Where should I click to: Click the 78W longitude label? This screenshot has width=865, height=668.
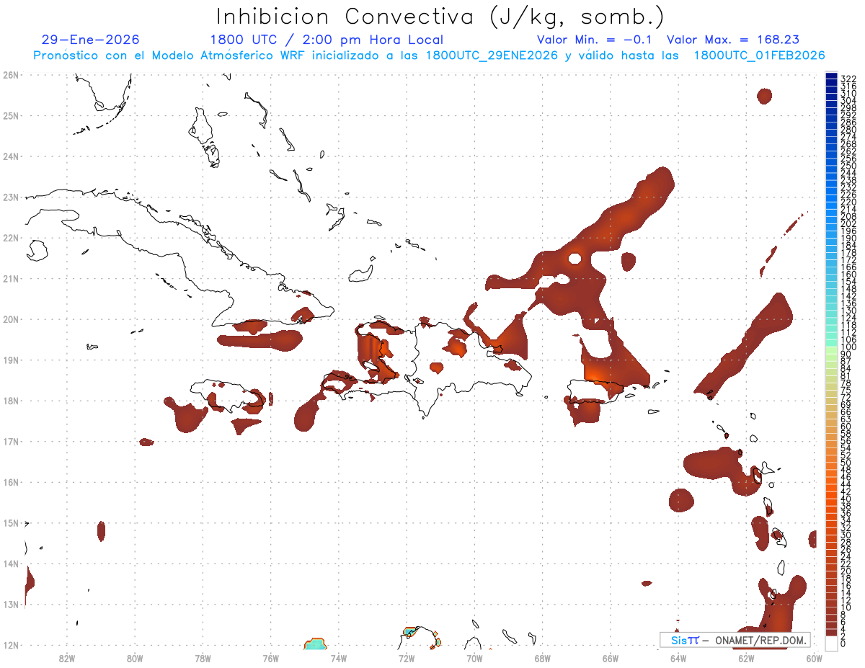click(203, 657)
